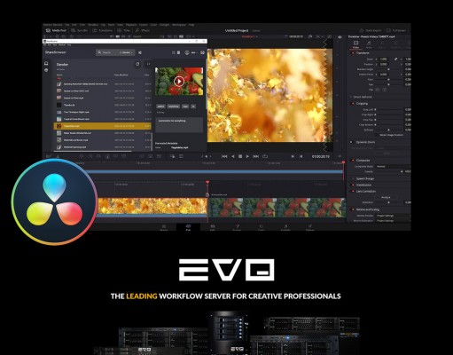Jump to start of the timeline

click(x=224, y=156)
